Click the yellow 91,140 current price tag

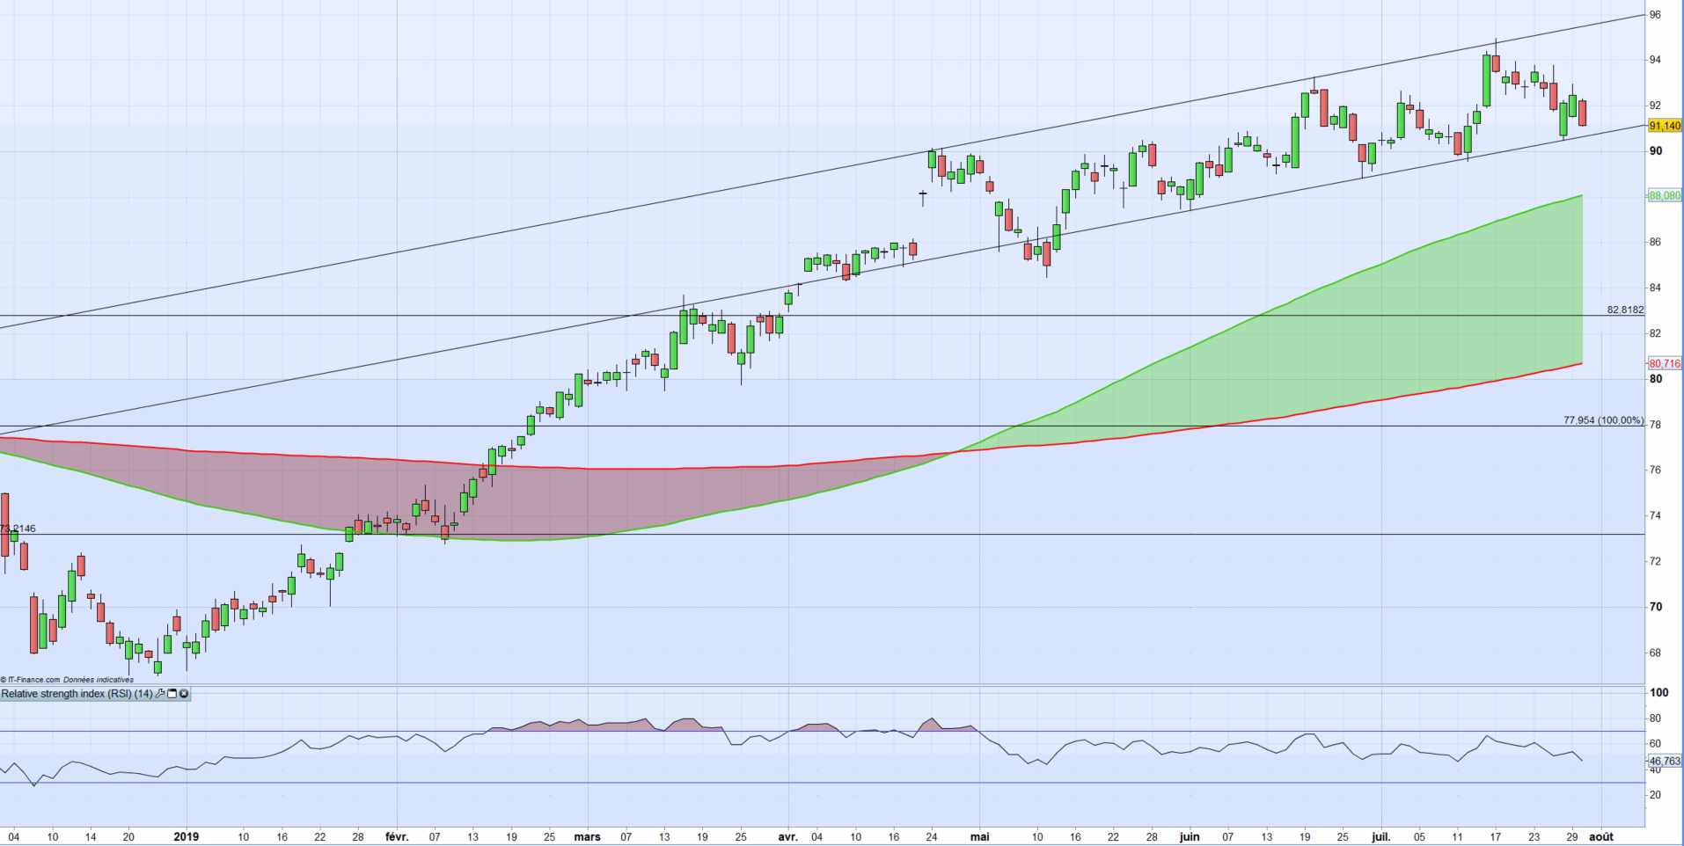point(1665,126)
